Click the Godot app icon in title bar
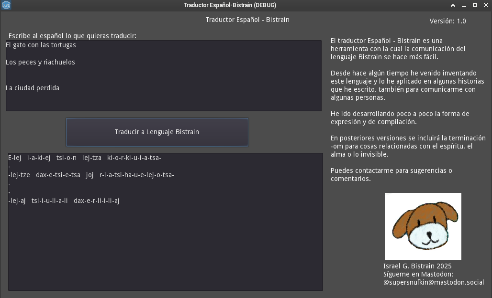 pyautogui.click(x=6, y=5)
